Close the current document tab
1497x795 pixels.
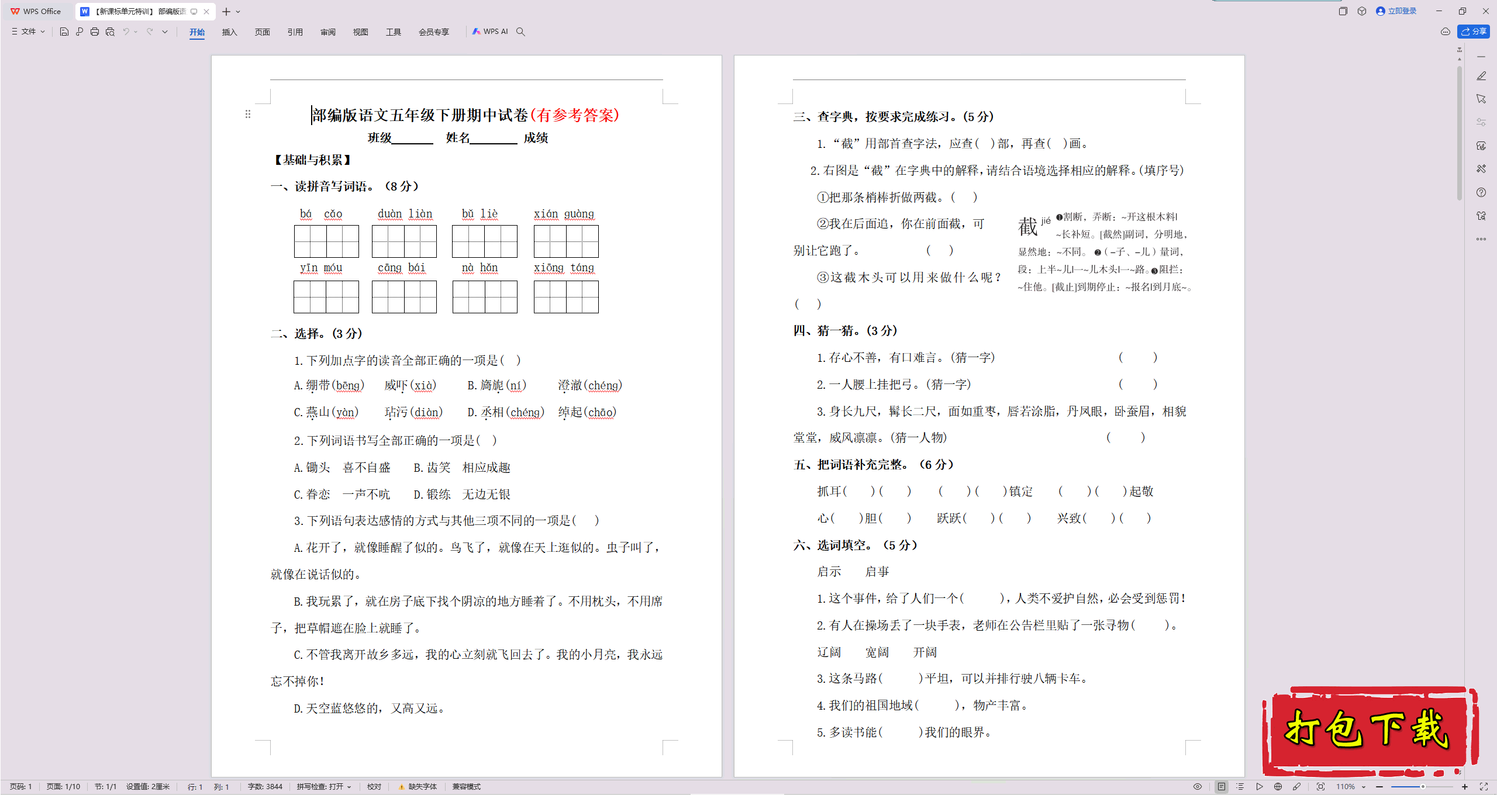(x=206, y=11)
